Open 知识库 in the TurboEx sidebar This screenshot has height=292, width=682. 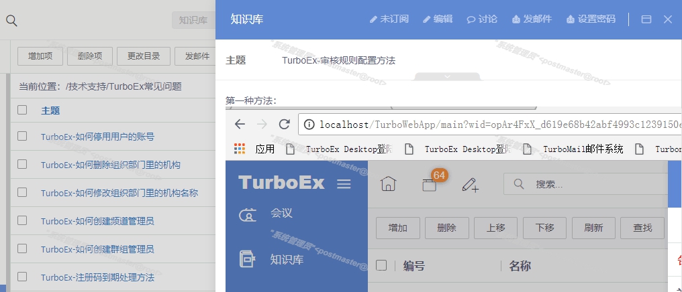(287, 259)
